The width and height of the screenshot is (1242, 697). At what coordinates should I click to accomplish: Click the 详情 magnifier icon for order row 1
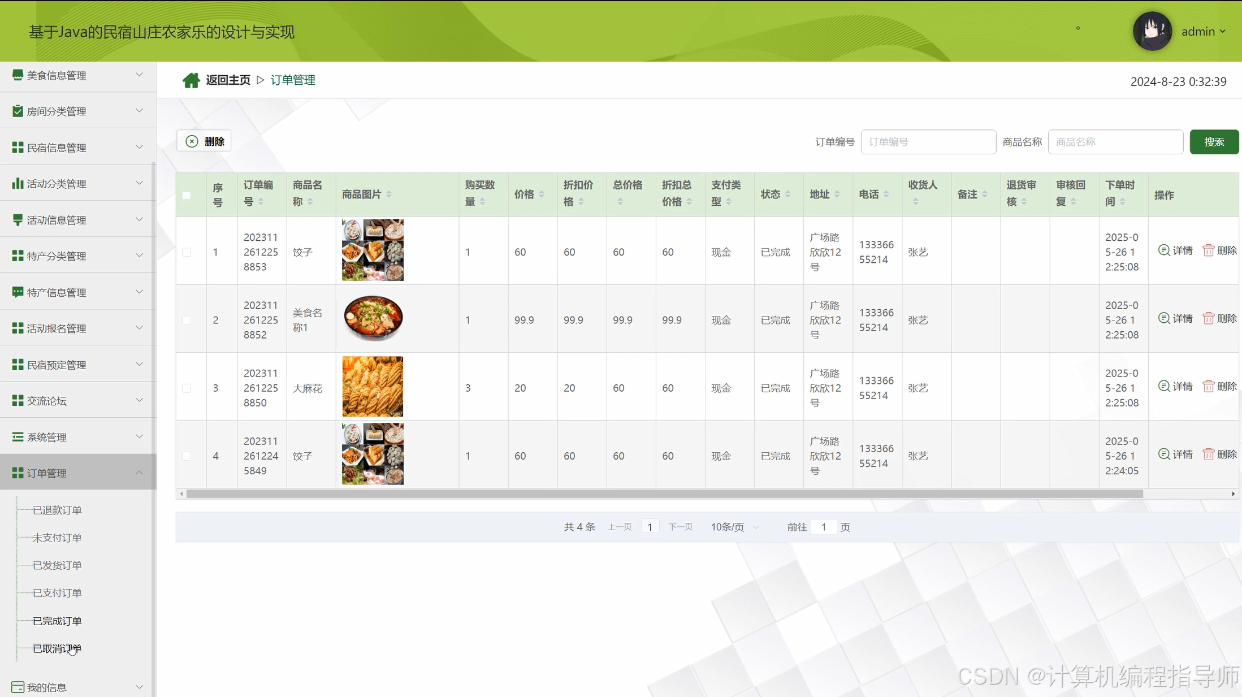(x=1164, y=250)
